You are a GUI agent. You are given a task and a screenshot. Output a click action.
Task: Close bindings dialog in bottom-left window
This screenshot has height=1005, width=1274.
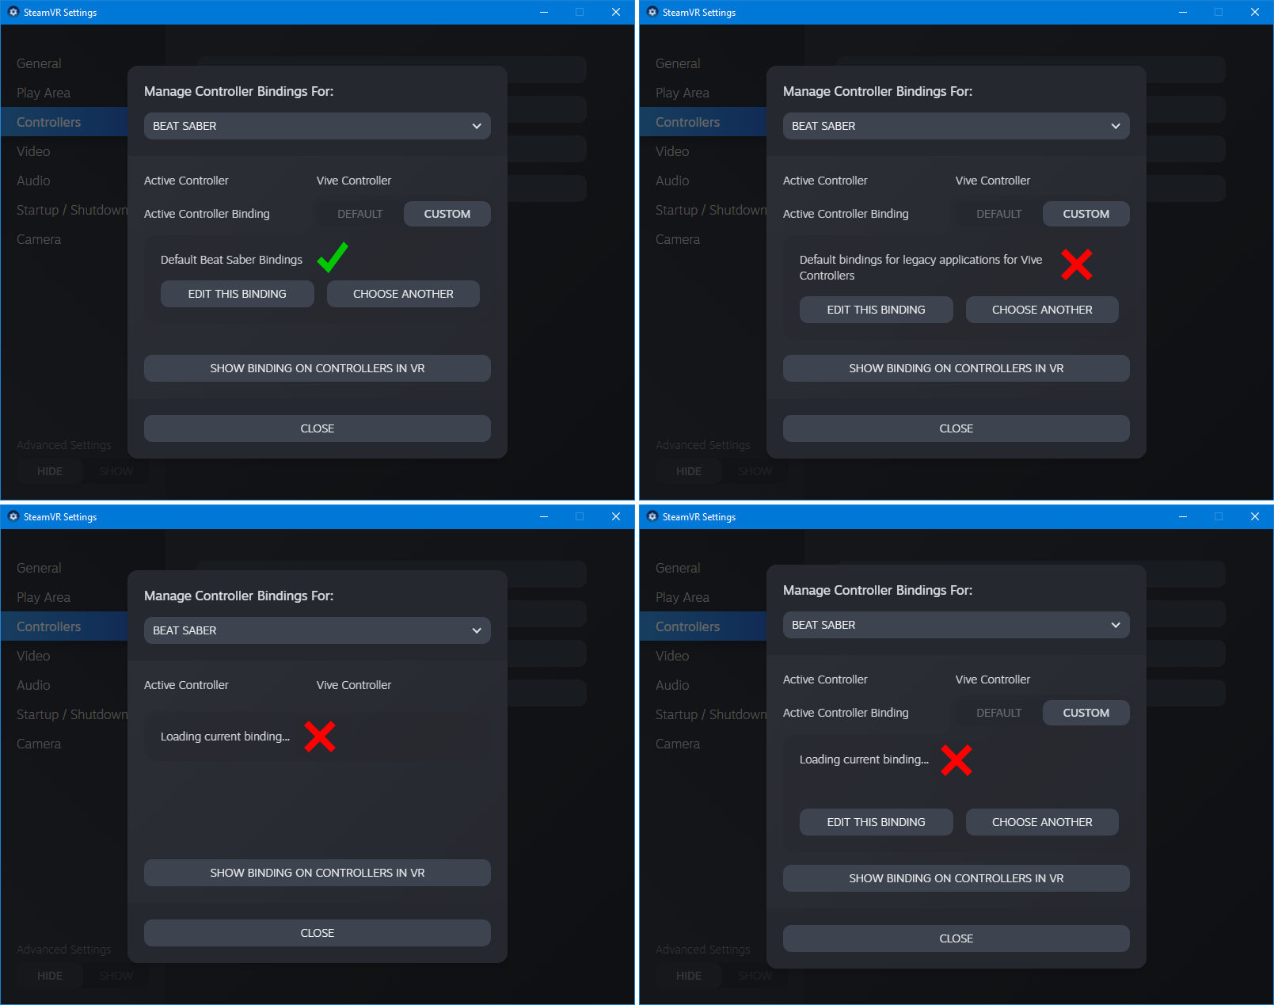[x=317, y=933]
